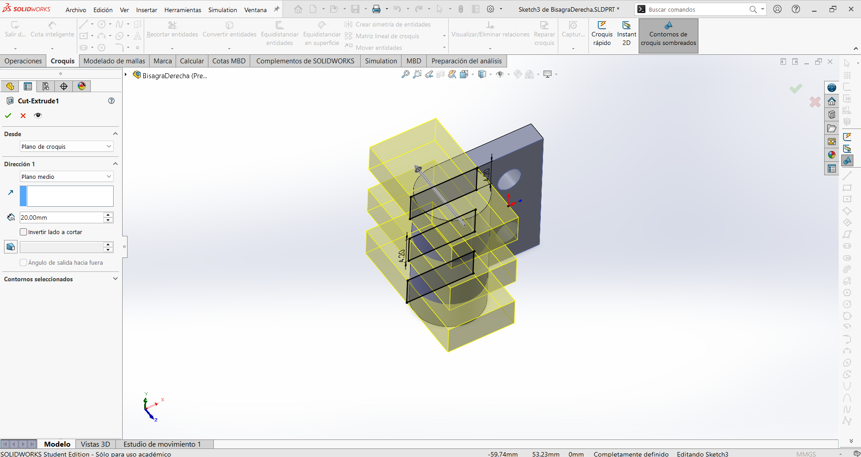Click the Home icon in the toolbar
The height and width of the screenshot is (457, 861).
click(x=298, y=9)
